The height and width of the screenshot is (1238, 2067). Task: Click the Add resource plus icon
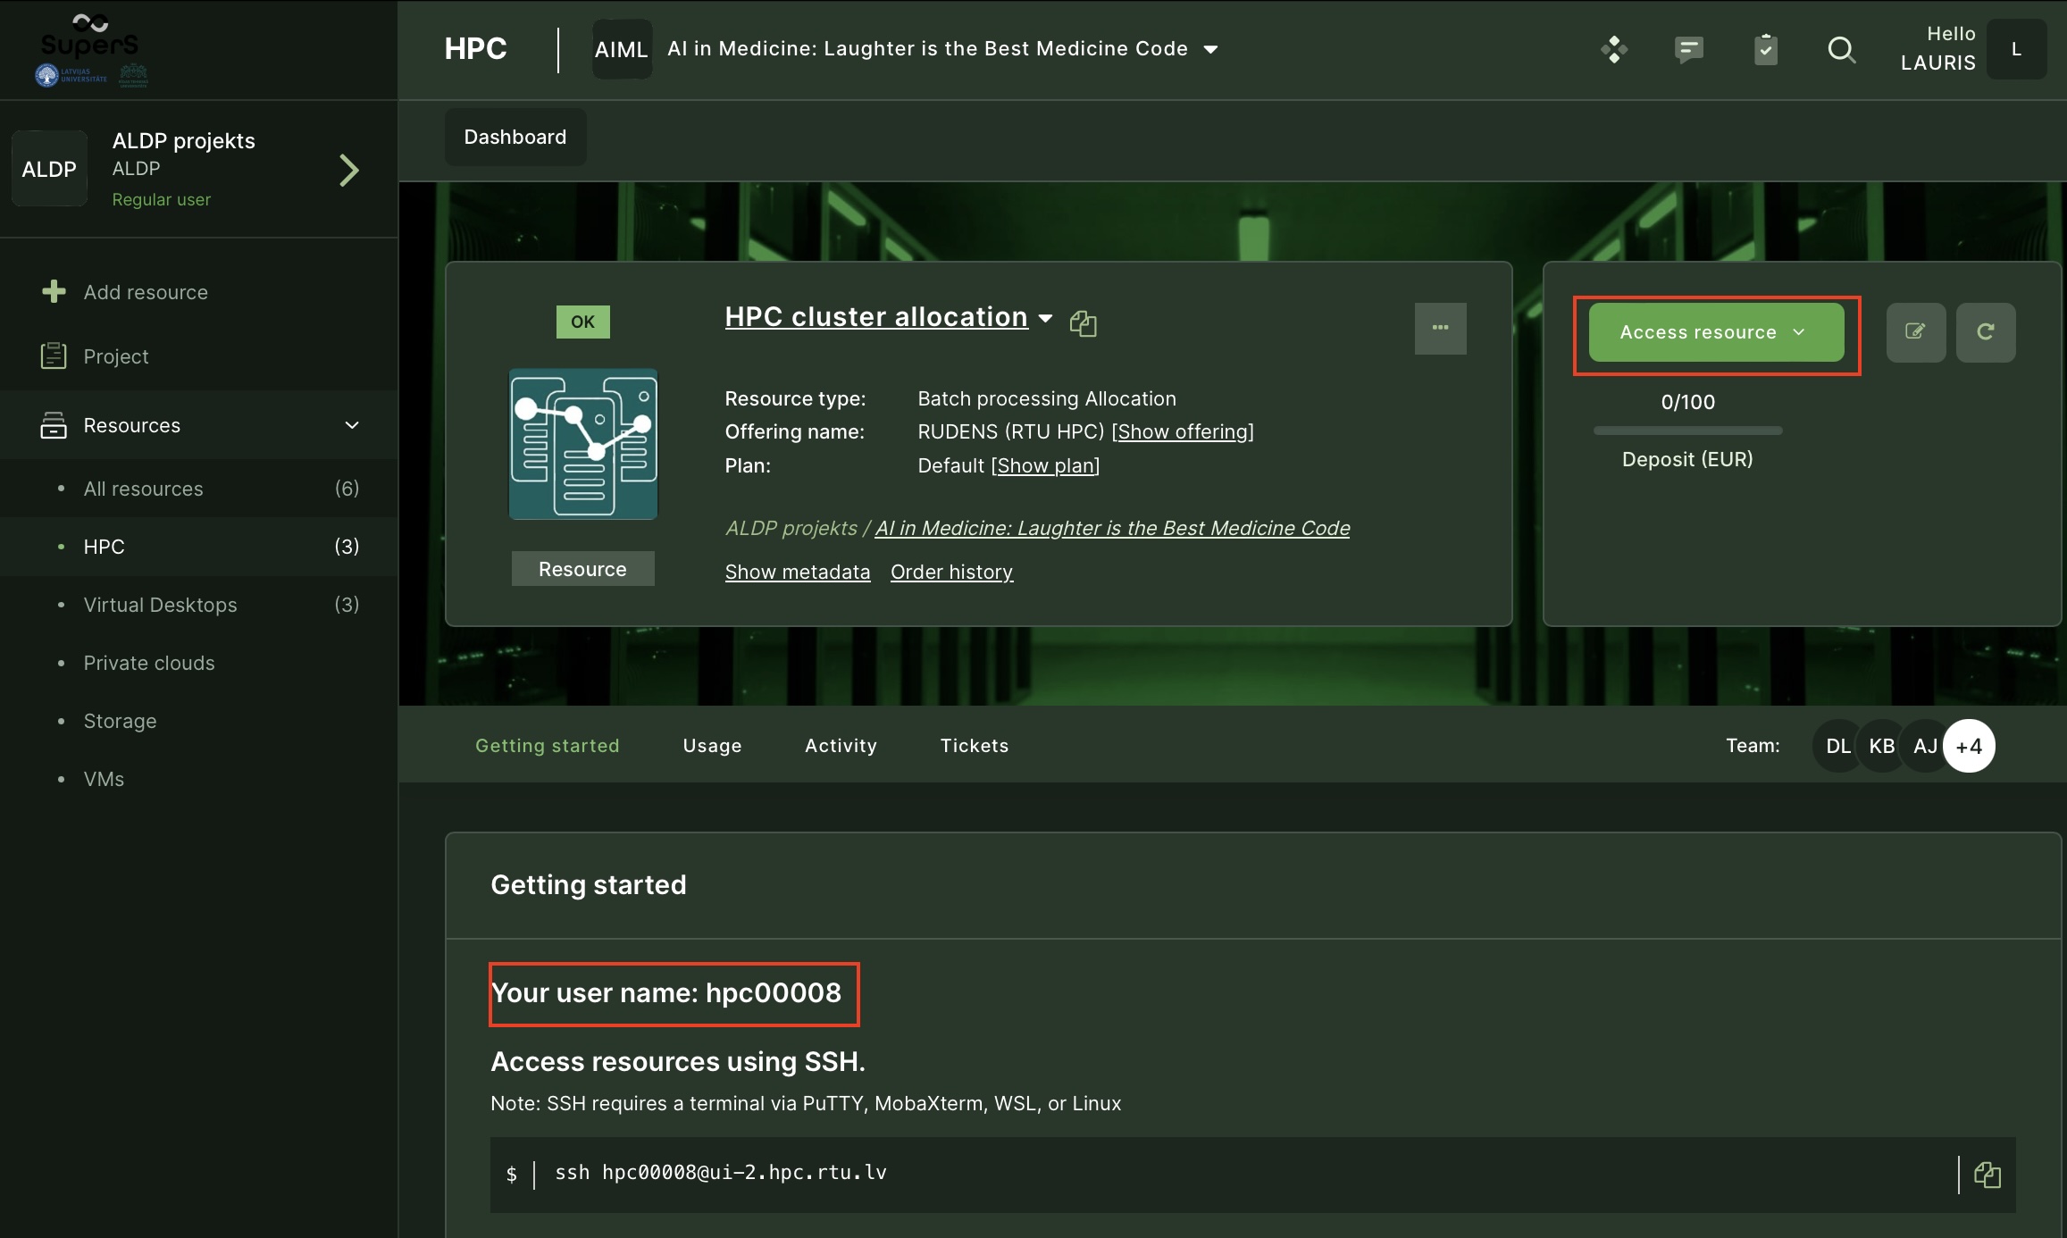pyautogui.click(x=54, y=291)
